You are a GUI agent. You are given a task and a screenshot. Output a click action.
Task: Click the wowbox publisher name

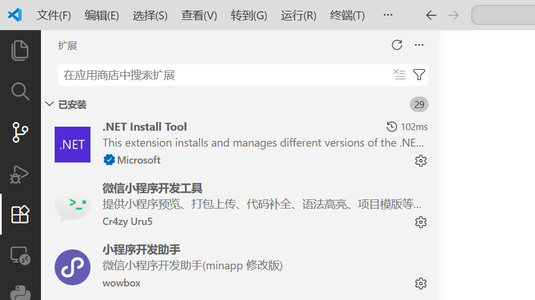click(x=121, y=283)
